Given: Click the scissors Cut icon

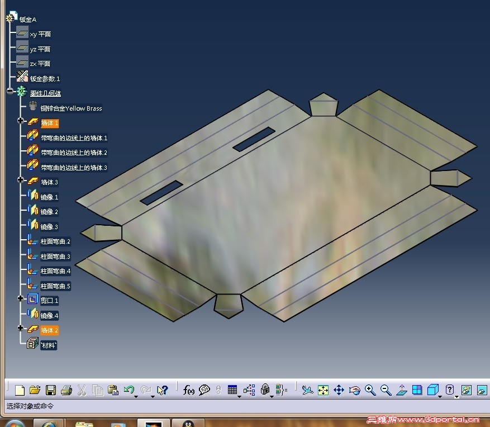Looking at the screenshot, I should pyautogui.click(x=82, y=390).
